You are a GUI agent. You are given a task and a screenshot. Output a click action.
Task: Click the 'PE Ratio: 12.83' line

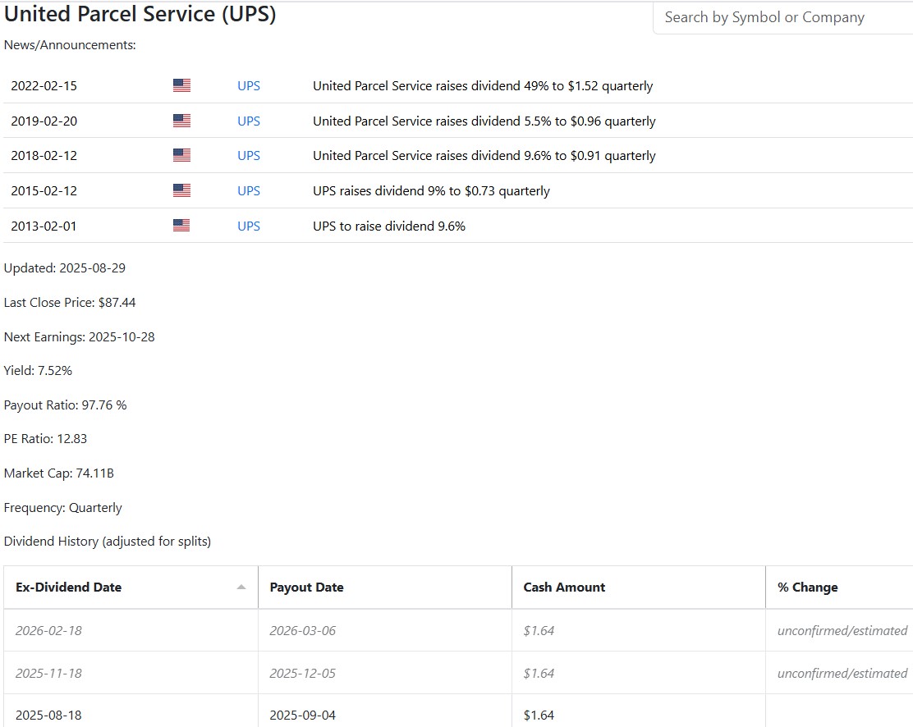point(45,439)
